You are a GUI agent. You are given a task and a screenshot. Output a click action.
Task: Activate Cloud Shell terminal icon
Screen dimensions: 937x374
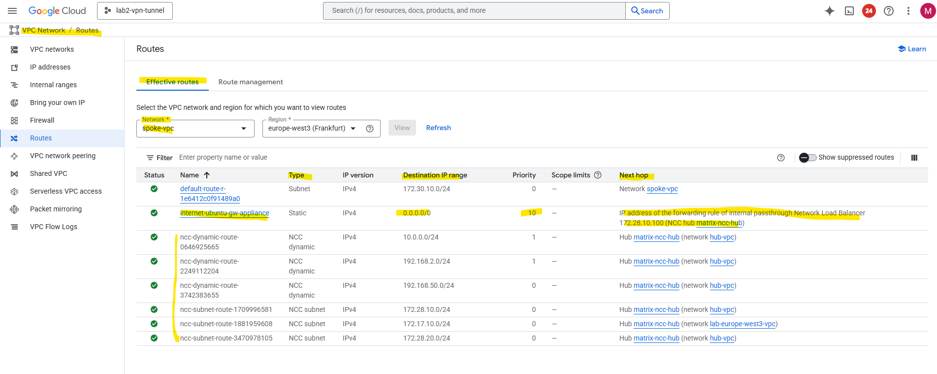pos(849,11)
